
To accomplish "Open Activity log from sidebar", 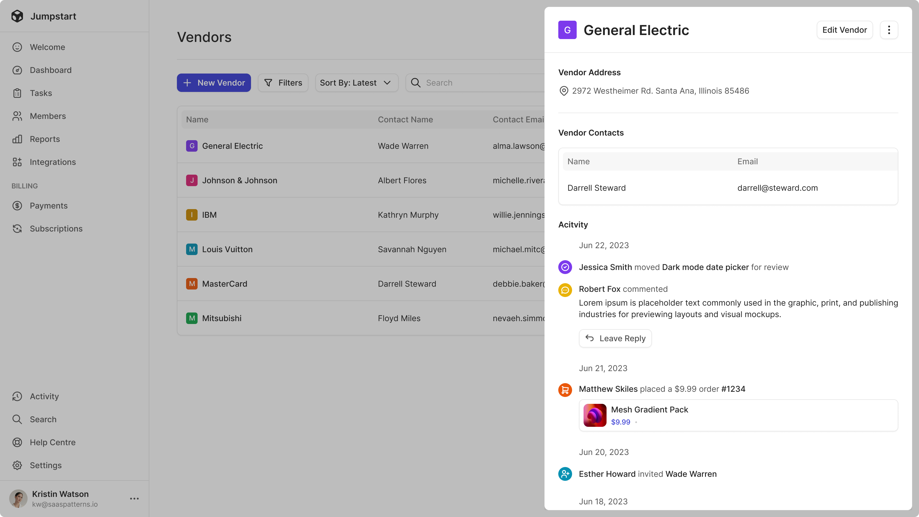I will pyautogui.click(x=44, y=396).
